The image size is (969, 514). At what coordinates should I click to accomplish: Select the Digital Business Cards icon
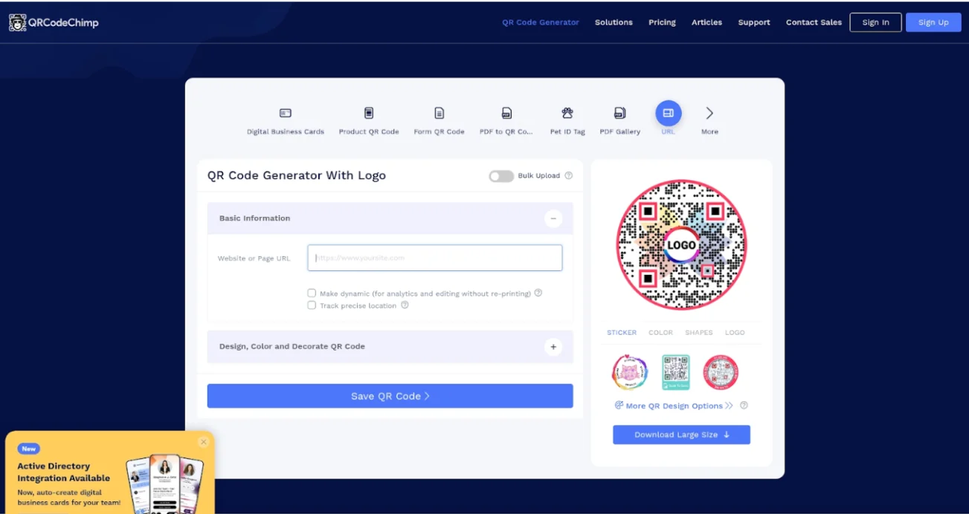pyautogui.click(x=286, y=113)
